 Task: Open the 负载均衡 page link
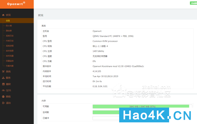coord(10,66)
